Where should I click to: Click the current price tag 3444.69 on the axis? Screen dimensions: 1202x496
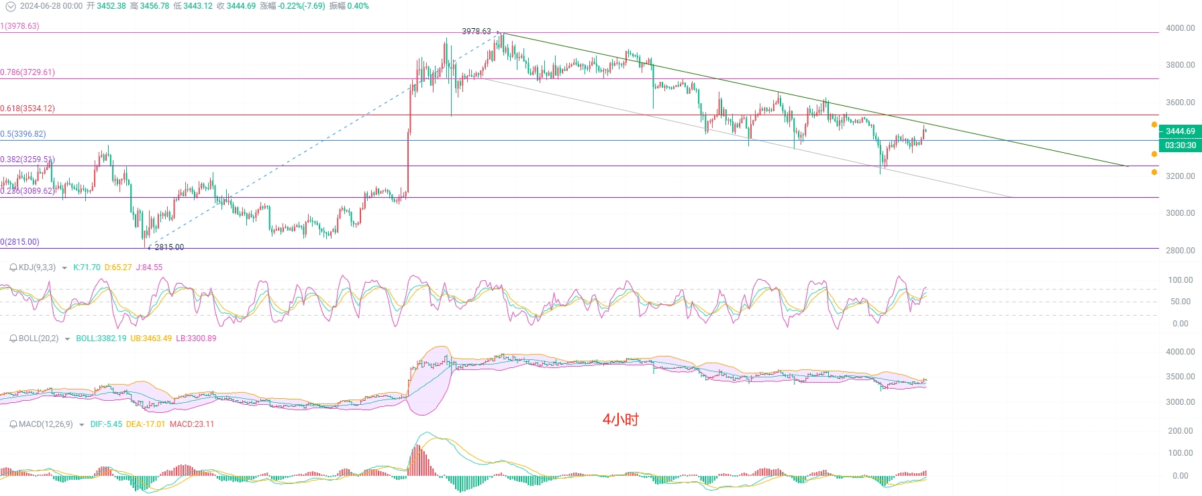coord(1180,131)
